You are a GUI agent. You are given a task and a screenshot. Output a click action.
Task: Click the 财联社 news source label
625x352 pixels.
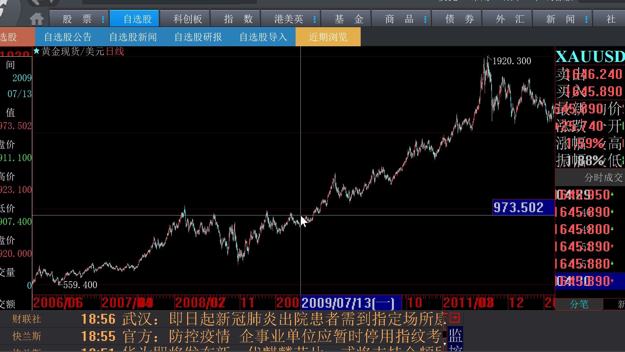click(27, 319)
